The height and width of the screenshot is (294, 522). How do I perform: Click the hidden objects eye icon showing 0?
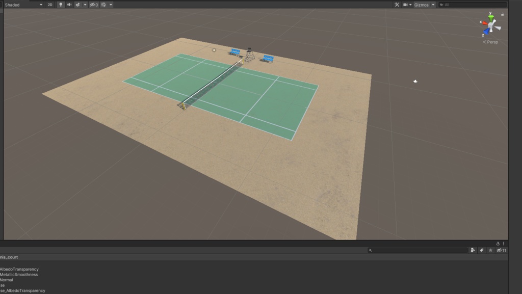[x=93, y=4]
